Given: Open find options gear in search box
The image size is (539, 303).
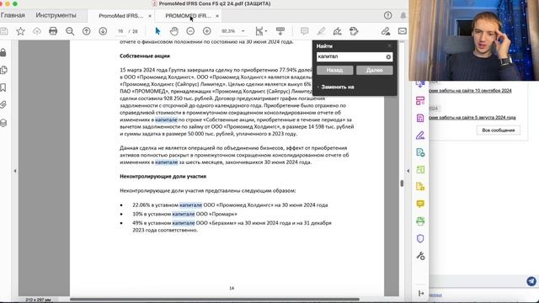Looking at the screenshot, I should (x=388, y=57).
